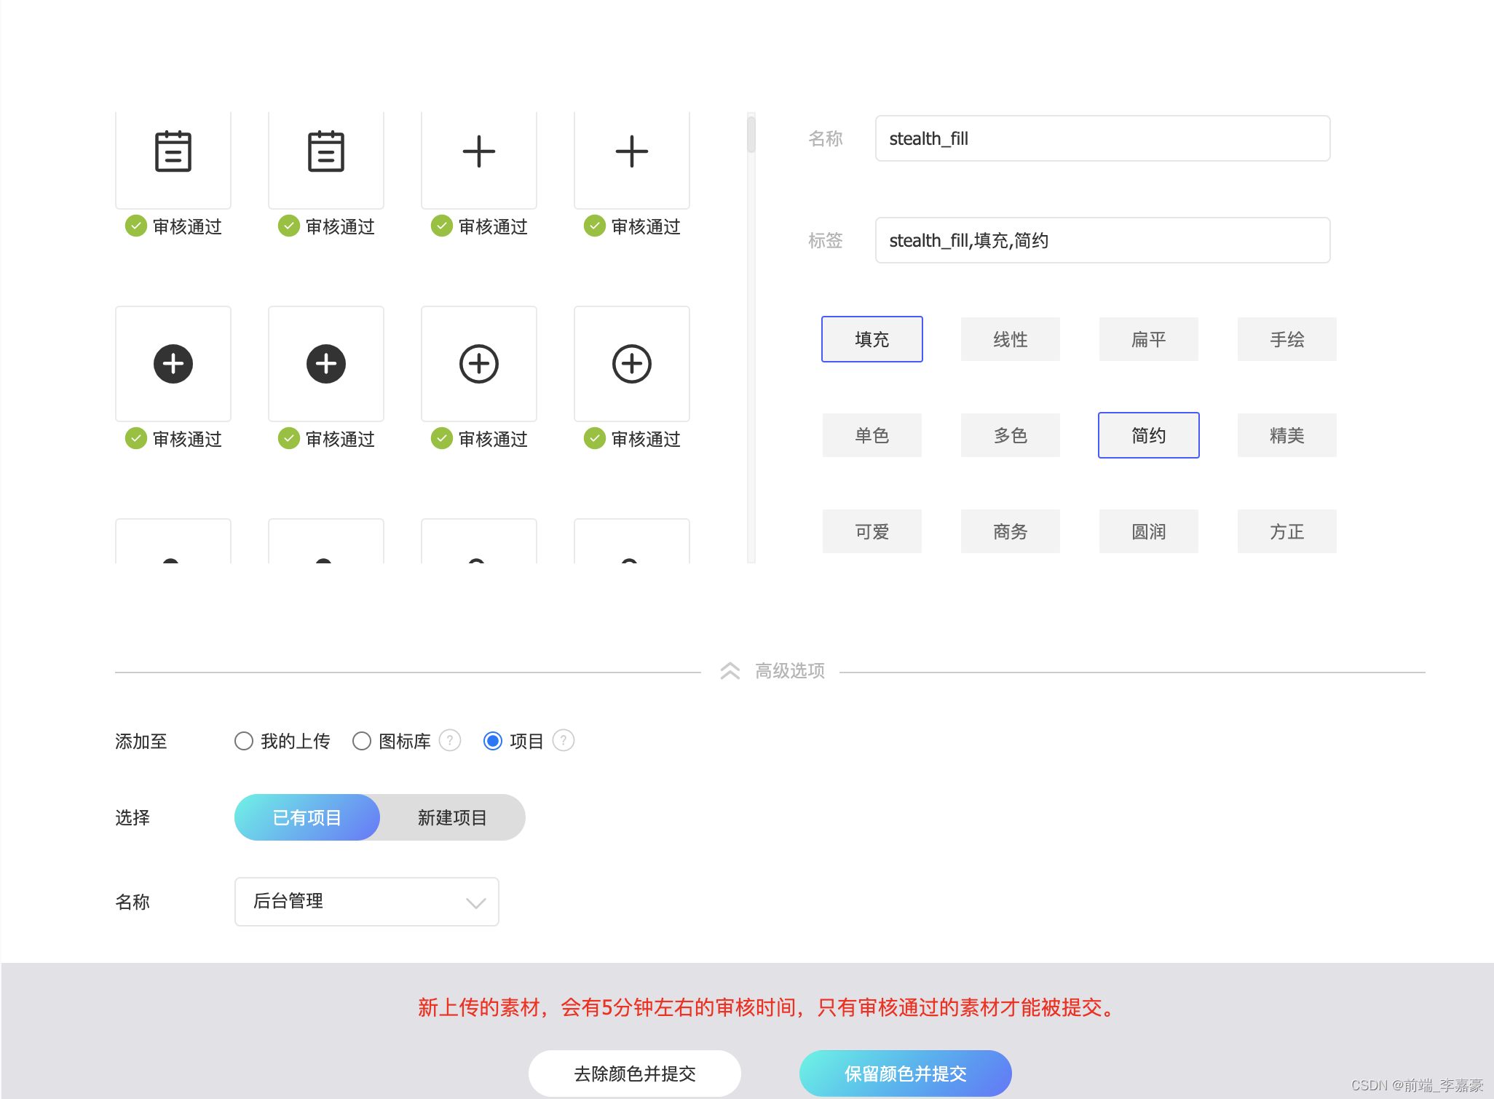Toggle the 线性 tag
The width and height of the screenshot is (1494, 1099).
[x=1011, y=339]
